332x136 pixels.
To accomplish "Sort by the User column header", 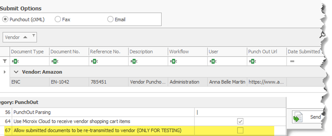I will point(227,52).
